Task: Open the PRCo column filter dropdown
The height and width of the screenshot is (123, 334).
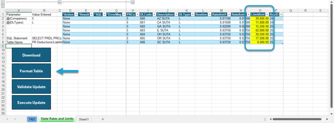Action: pos(137,14)
